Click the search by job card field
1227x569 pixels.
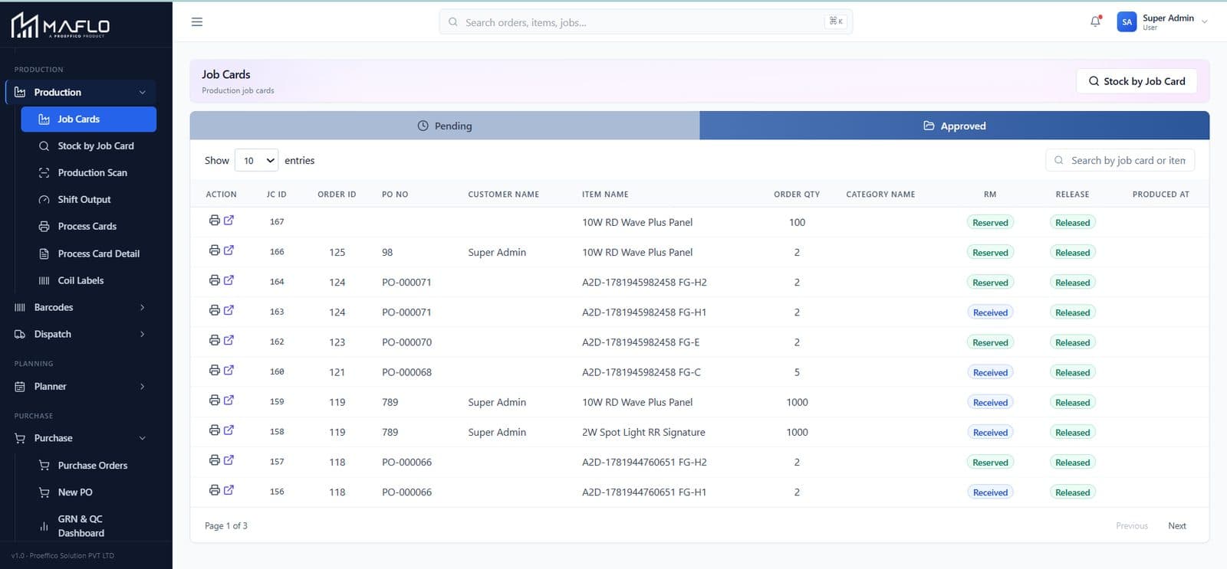pyautogui.click(x=1120, y=161)
